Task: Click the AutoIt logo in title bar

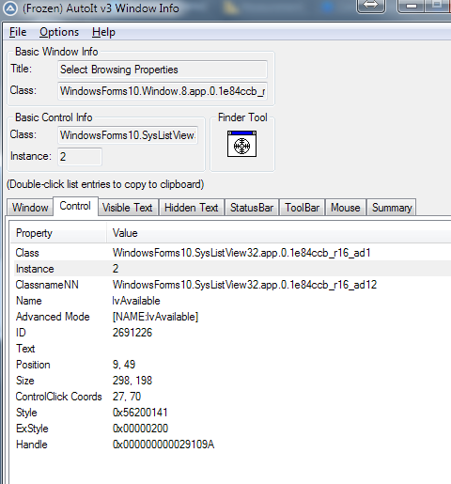Action: click(10, 8)
